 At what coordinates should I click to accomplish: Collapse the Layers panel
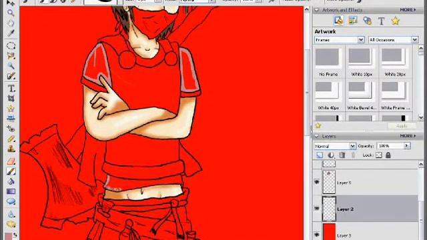316,136
